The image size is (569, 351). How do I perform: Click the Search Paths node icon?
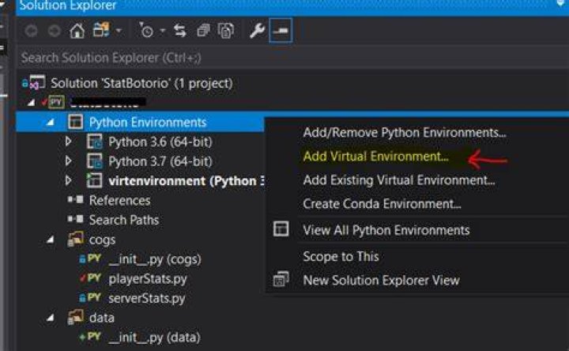click(76, 219)
